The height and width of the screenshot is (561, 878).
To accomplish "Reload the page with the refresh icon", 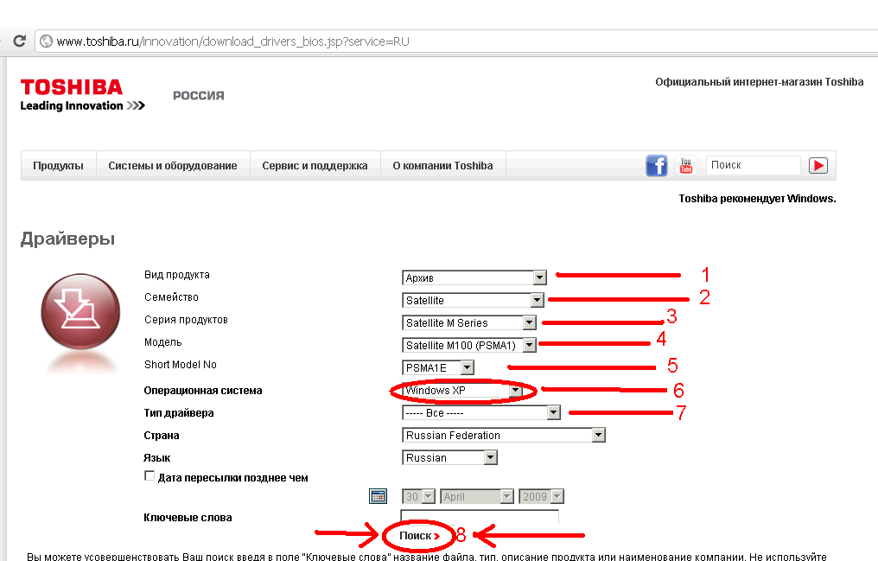I will tap(20, 41).
